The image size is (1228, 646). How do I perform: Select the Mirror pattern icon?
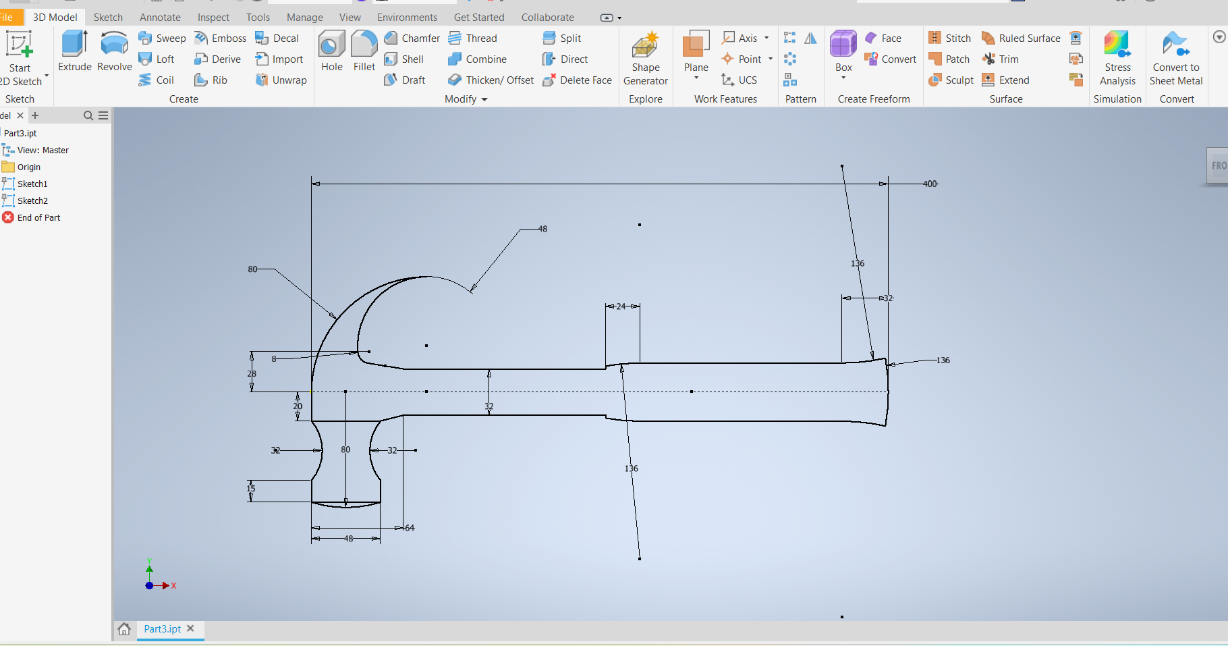click(810, 38)
